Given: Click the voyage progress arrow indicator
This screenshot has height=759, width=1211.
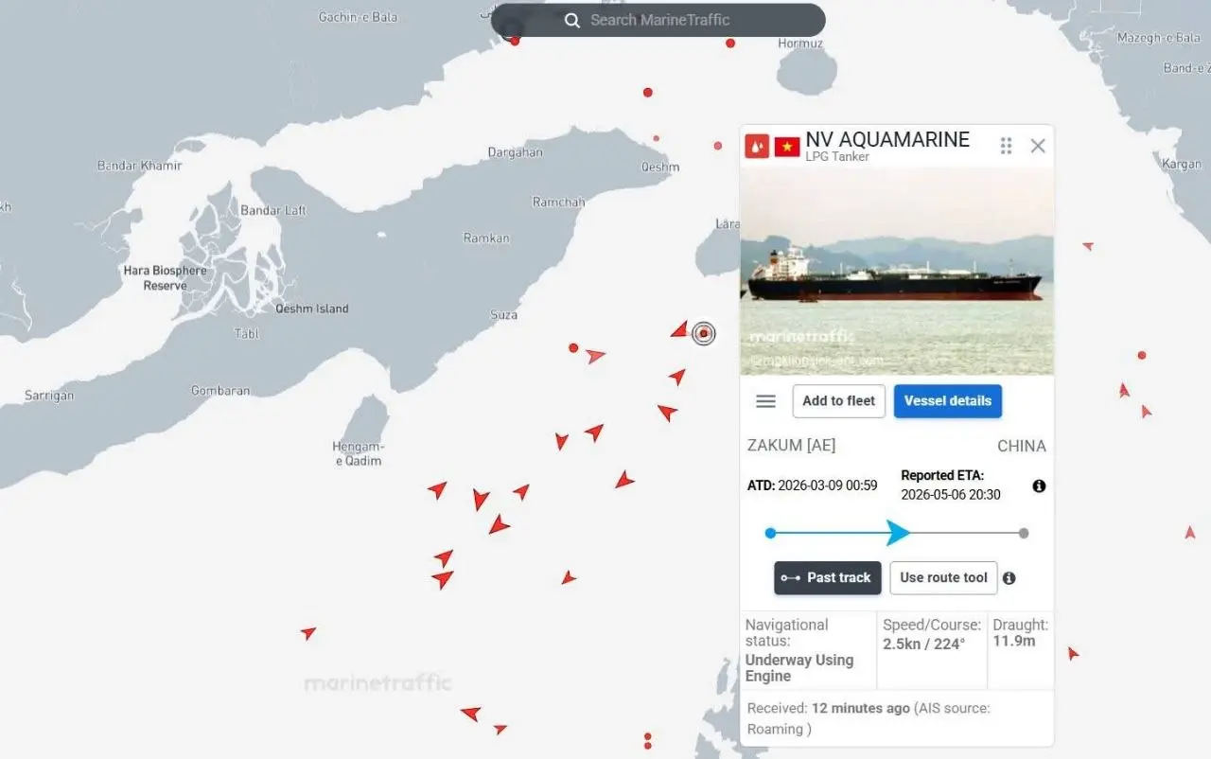Looking at the screenshot, I should pos(898,533).
